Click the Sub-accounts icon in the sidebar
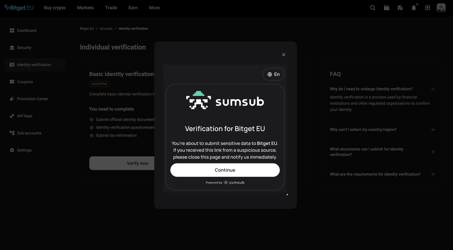Image resolution: width=453 pixels, height=250 pixels. tap(12, 133)
